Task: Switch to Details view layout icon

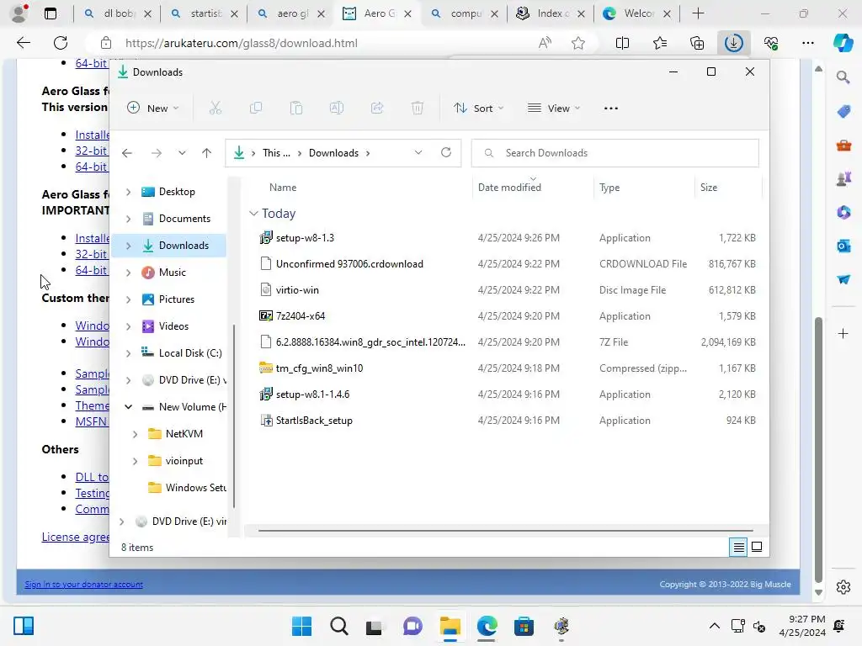Action: (738, 547)
